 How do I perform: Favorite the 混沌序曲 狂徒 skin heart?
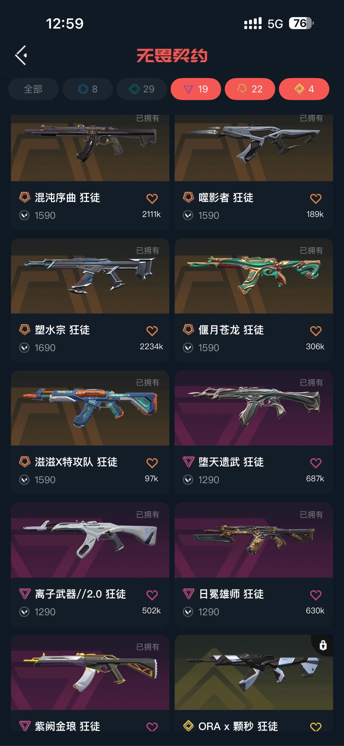pos(152,199)
